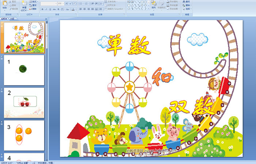Viewport: 256px width, 164px height.
Task: Expand the shapes gallery More arrow
Action: tap(148, 8)
